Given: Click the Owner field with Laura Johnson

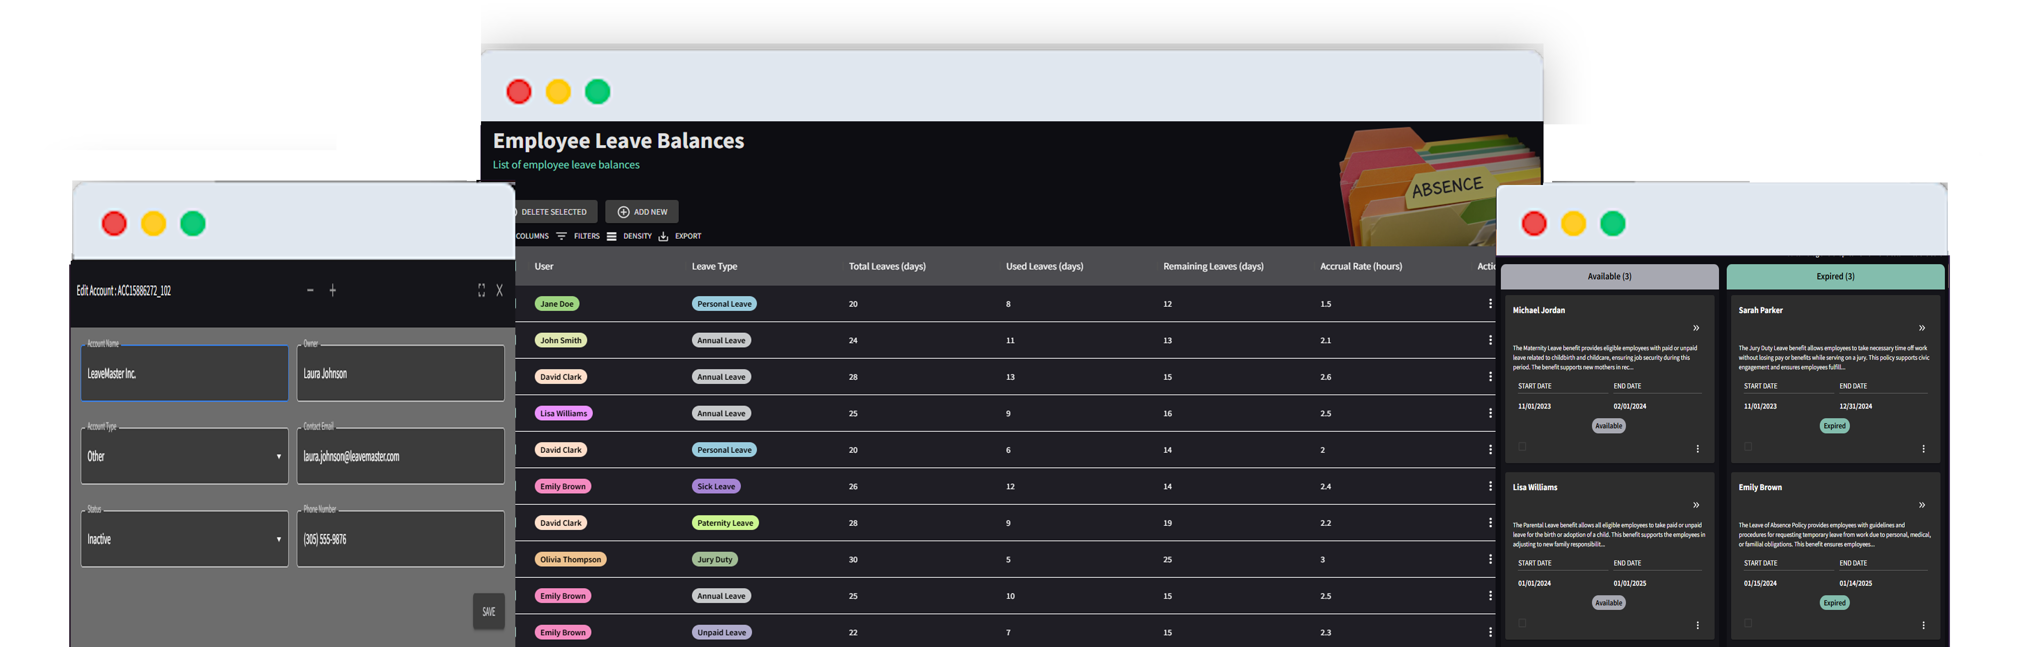Looking at the screenshot, I should click(x=400, y=374).
